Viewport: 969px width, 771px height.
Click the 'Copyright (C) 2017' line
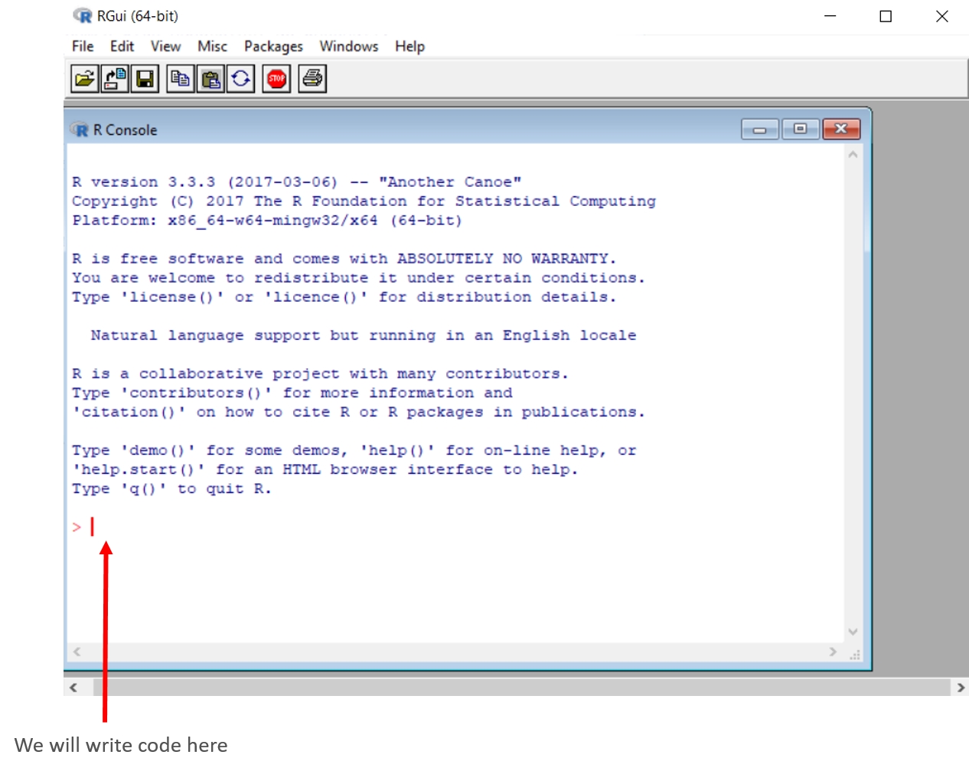click(x=364, y=201)
